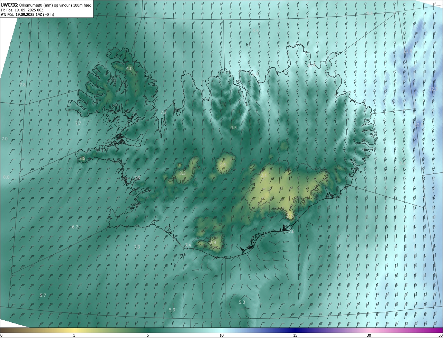Click the 7.7 value on the map
The height and width of the screenshot is (338, 443).
click(78, 123)
